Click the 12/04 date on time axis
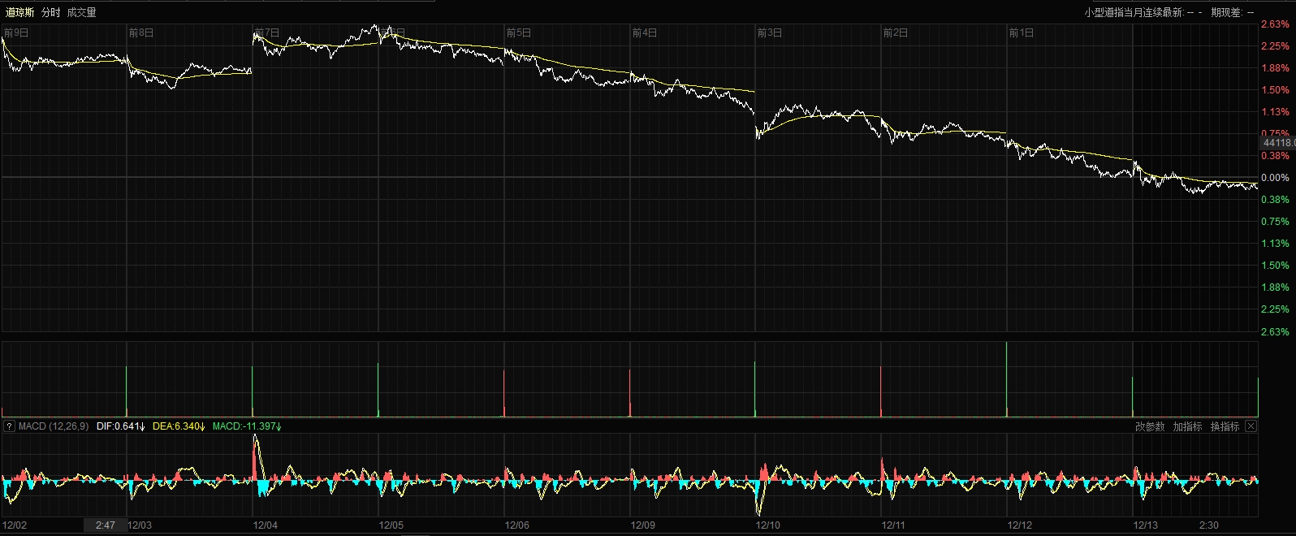1296x536 pixels. pos(266,525)
